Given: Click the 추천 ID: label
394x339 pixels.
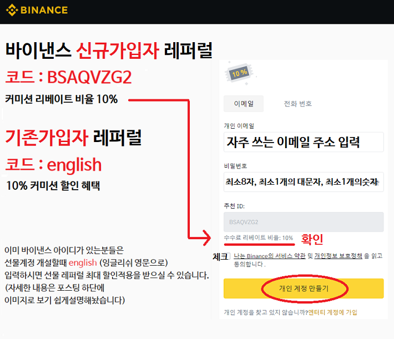Looking at the screenshot, I should [x=234, y=206].
